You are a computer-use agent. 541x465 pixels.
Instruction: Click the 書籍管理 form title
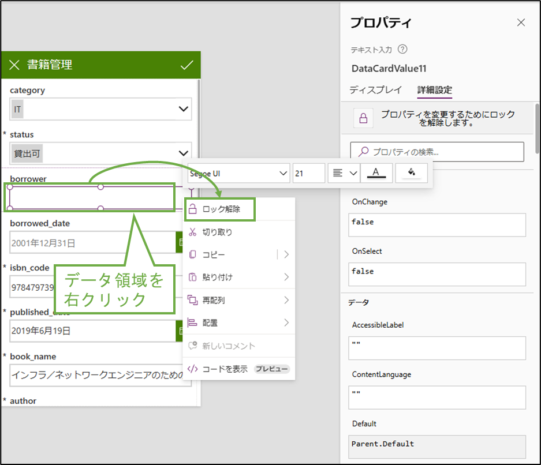pyautogui.click(x=50, y=65)
